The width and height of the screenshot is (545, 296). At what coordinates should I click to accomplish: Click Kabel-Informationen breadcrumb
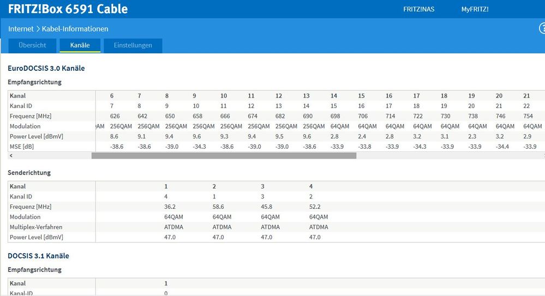point(75,29)
